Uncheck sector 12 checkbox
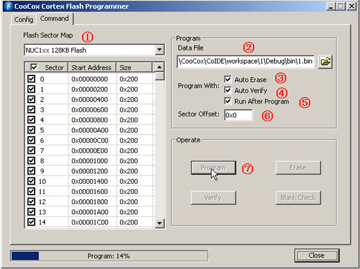Screen dimensions: 360x269 tap(31, 202)
